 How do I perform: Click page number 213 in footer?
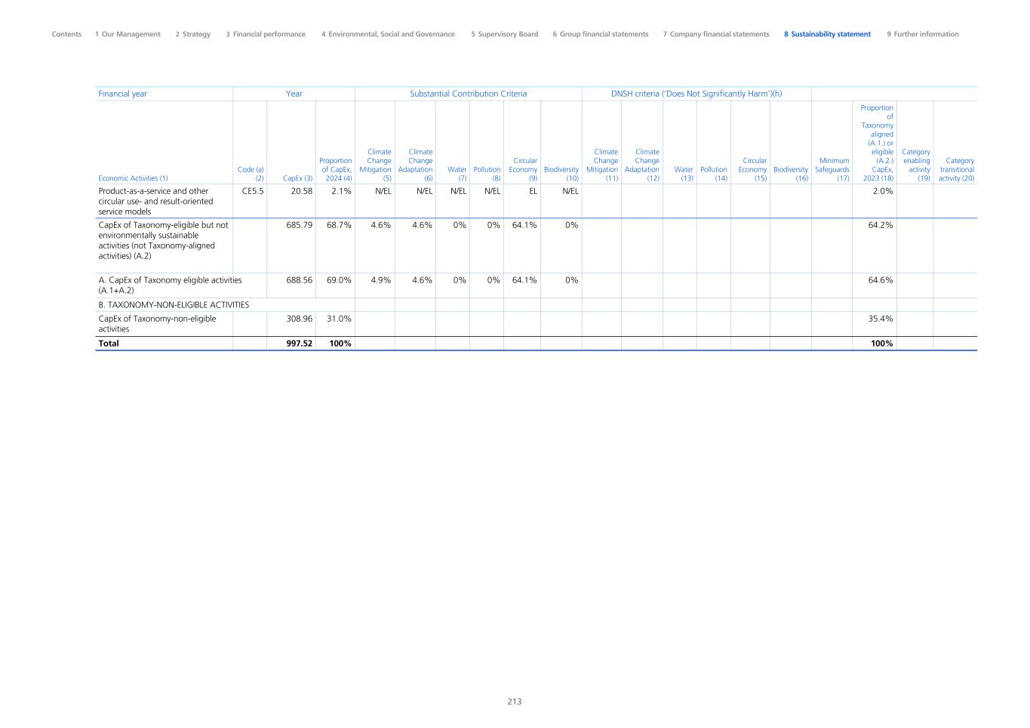coord(515,702)
